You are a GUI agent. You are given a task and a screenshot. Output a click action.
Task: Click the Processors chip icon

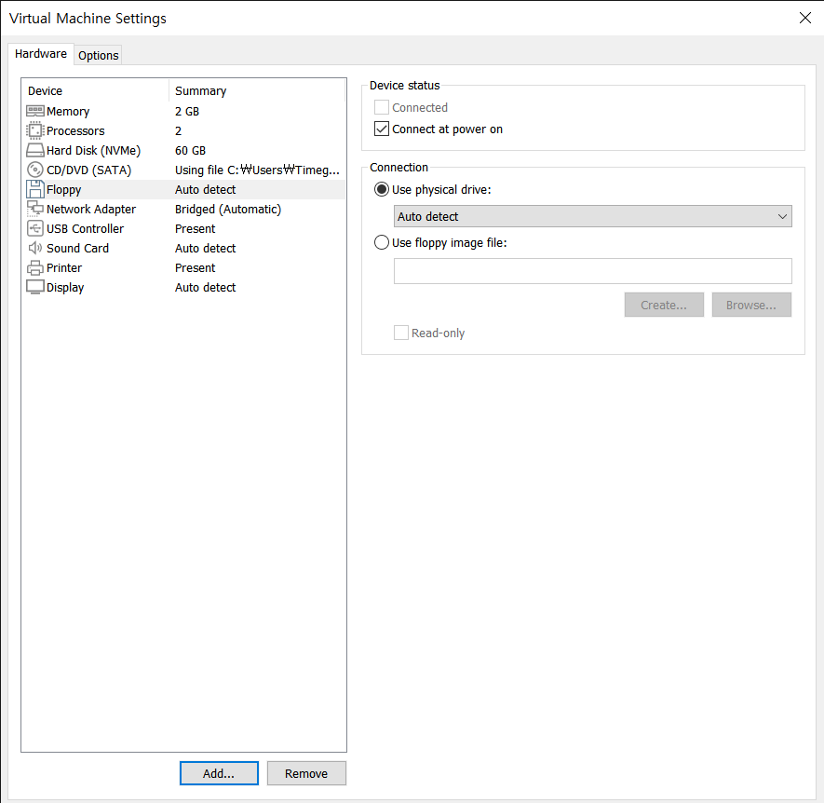point(35,130)
